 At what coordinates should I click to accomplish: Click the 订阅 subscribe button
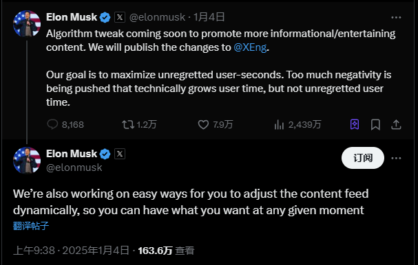(x=362, y=158)
